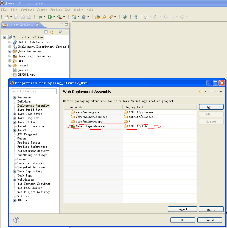
Task: Click the Launch Web Services Explorer icon
Action: pyautogui.click(x=135, y=17)
